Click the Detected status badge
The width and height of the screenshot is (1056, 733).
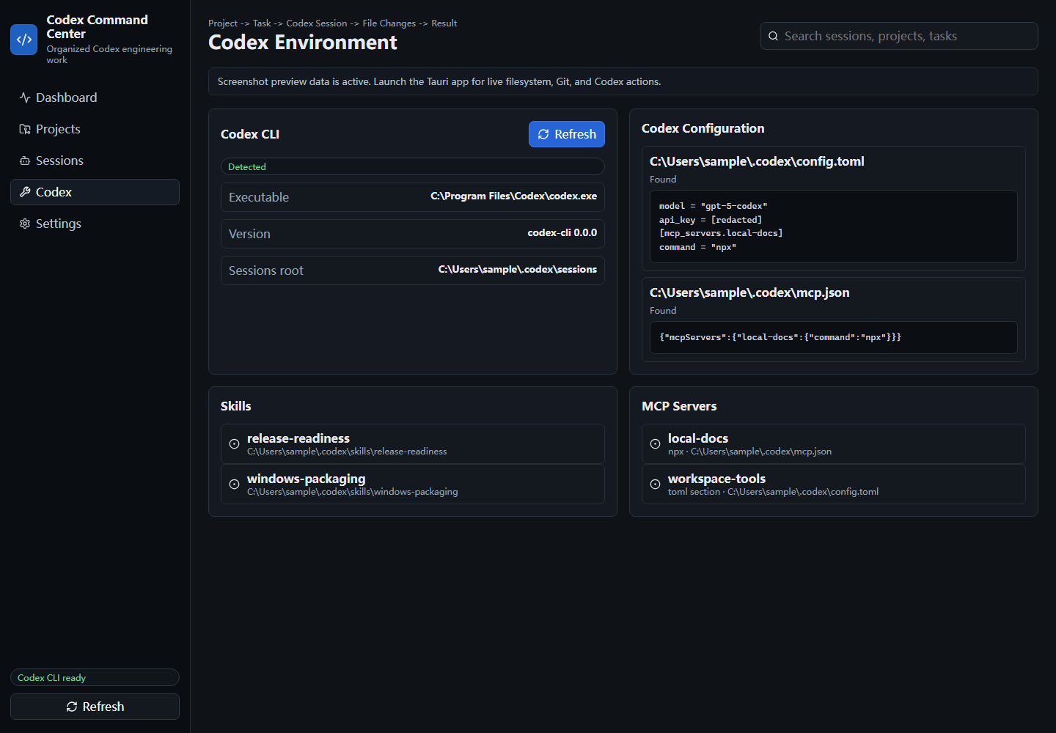413,166
